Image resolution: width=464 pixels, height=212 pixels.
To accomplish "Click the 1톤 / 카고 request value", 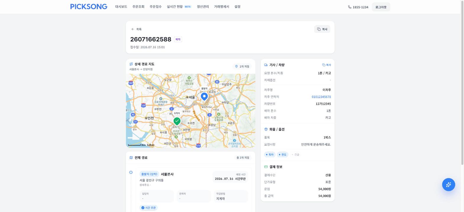I will coord(324,73).
